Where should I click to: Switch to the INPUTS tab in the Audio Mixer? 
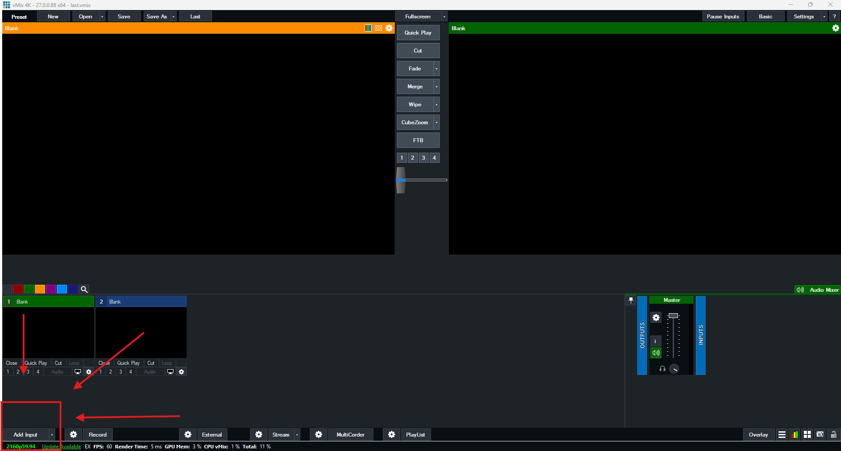click(701, 336)
